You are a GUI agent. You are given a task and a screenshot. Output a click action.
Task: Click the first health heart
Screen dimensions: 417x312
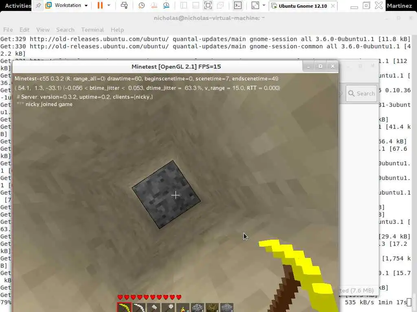(120, 297)
